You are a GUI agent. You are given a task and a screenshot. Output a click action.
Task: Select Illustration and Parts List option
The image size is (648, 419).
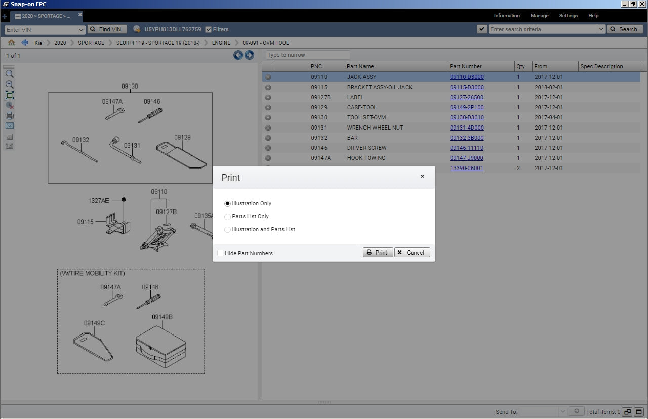click(227, 230)
